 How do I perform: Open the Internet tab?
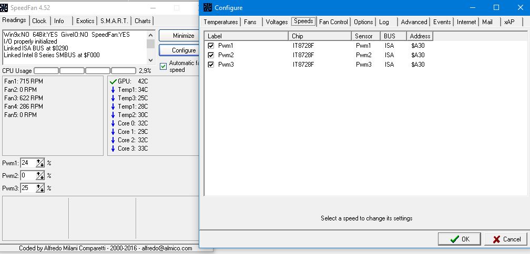(x=466, y=22)
